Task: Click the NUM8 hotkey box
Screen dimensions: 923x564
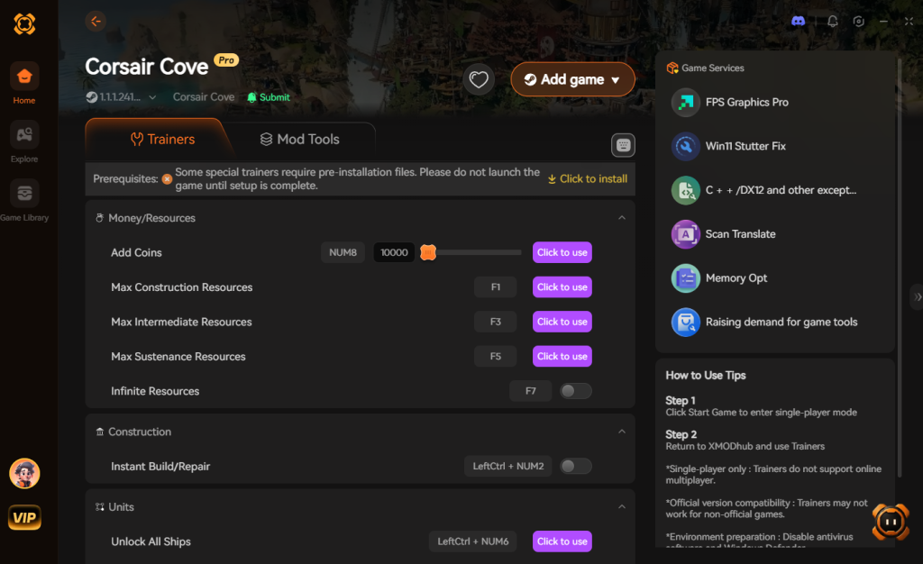Action: [x=343, y=252]
